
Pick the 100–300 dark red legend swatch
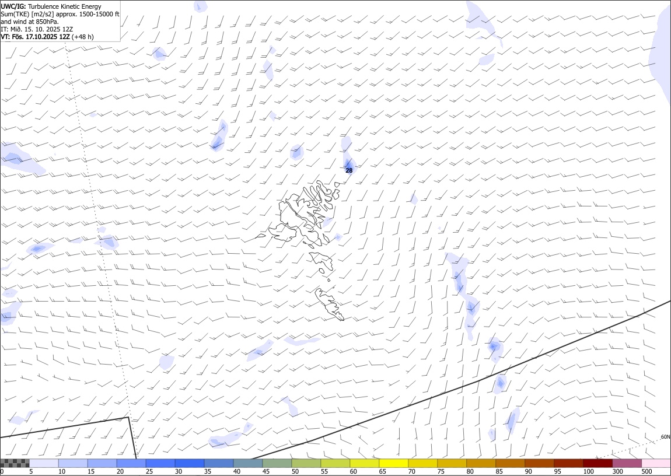point(598,463)
